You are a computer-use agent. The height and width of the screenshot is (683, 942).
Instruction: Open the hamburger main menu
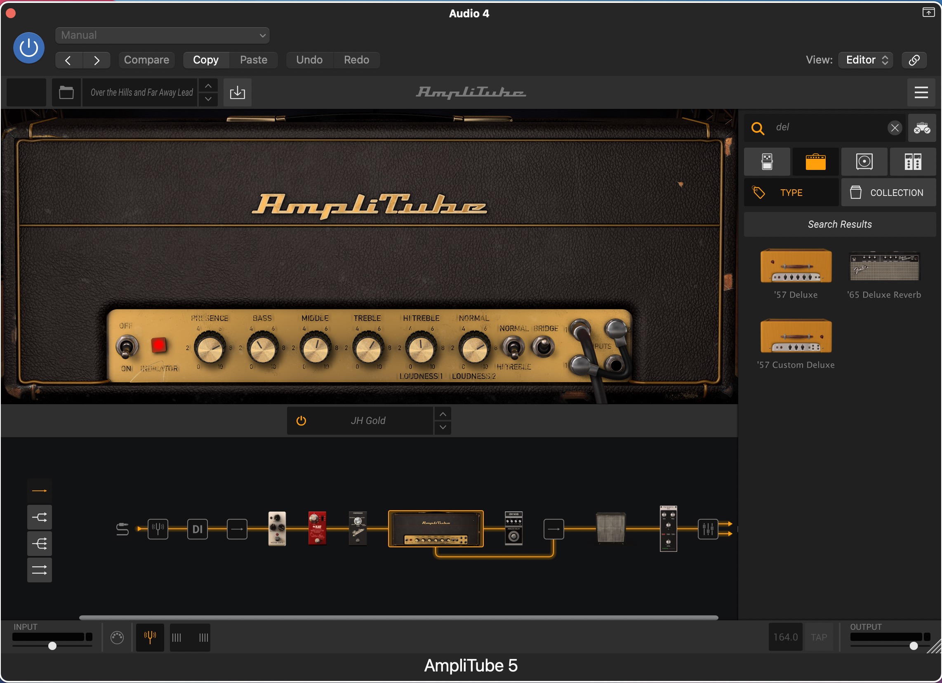point(921,92)
